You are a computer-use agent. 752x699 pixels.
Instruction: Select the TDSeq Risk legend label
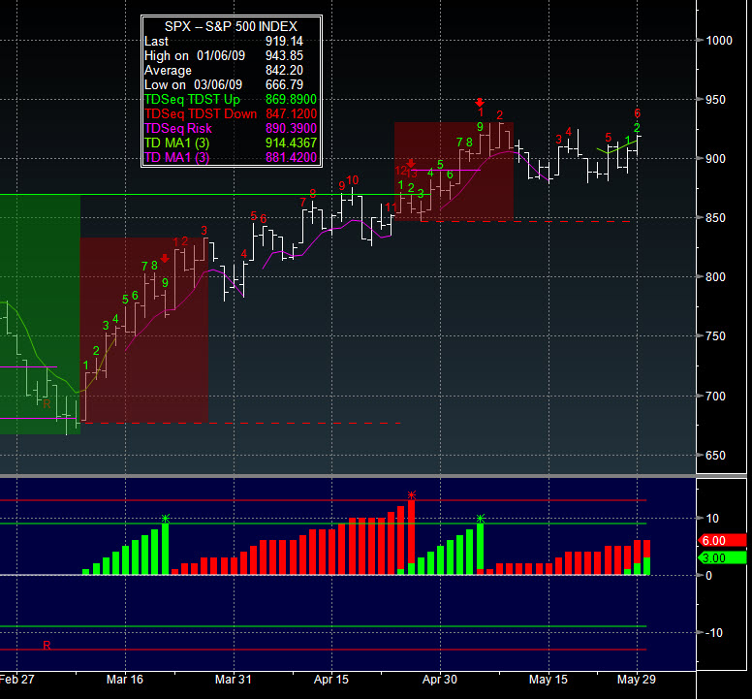coord(178,128)
